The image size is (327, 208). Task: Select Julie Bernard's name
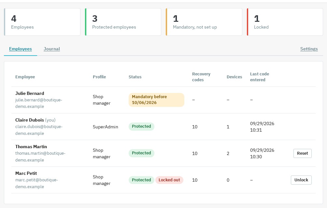click(x=30, y=93)
